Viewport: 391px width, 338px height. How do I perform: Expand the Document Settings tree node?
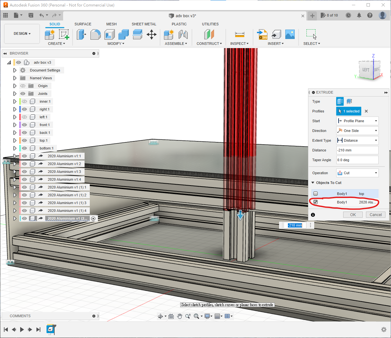point(15,70)
